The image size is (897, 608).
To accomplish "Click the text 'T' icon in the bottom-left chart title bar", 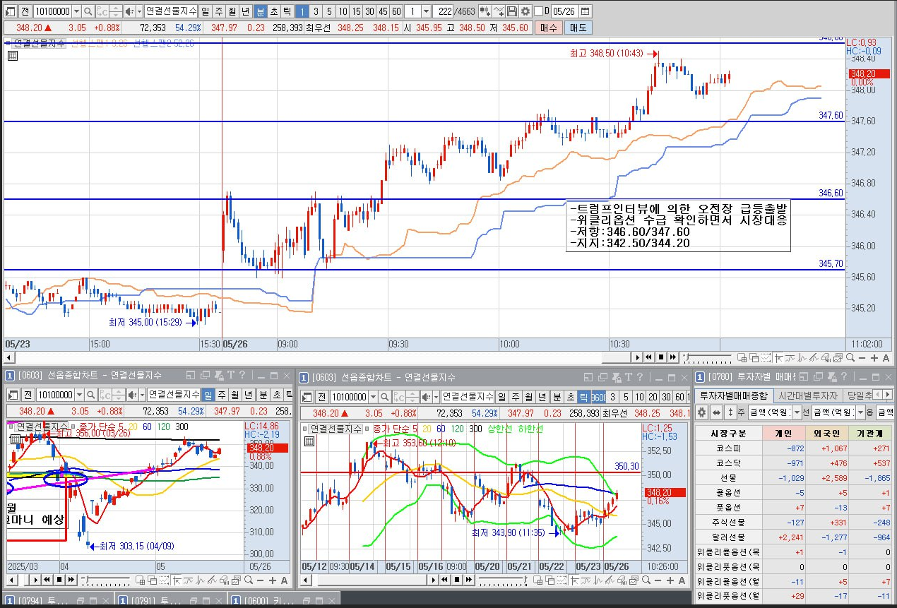I will coord(230,376).
